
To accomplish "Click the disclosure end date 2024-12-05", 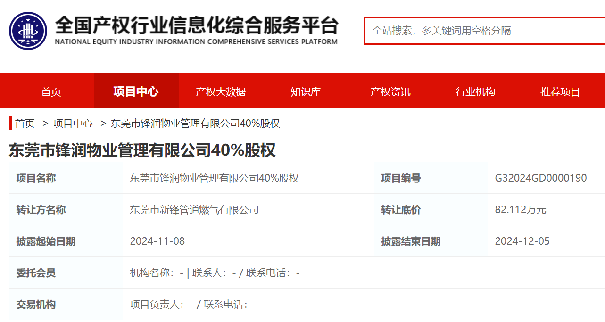I will tap(522, 241).
